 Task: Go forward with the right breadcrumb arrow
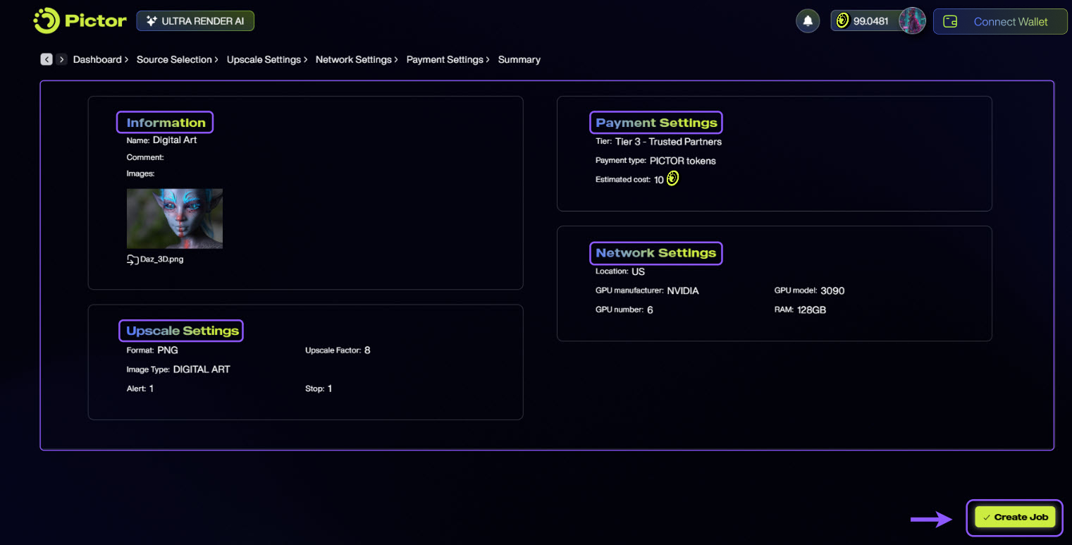(x=62, y=60)
